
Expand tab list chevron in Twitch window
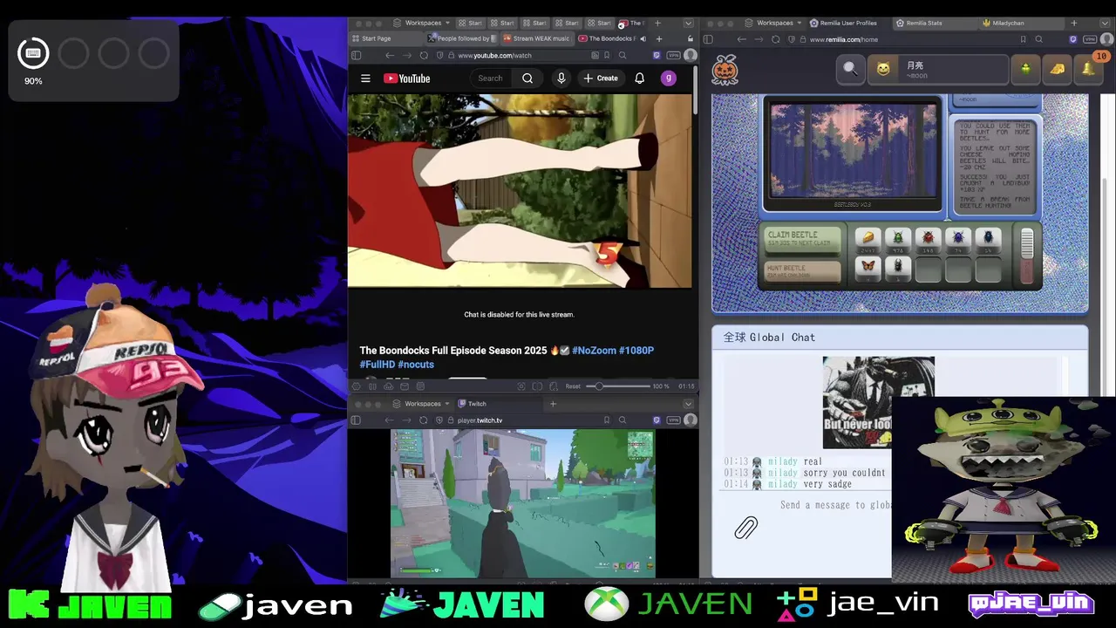[x=688, y=404]
